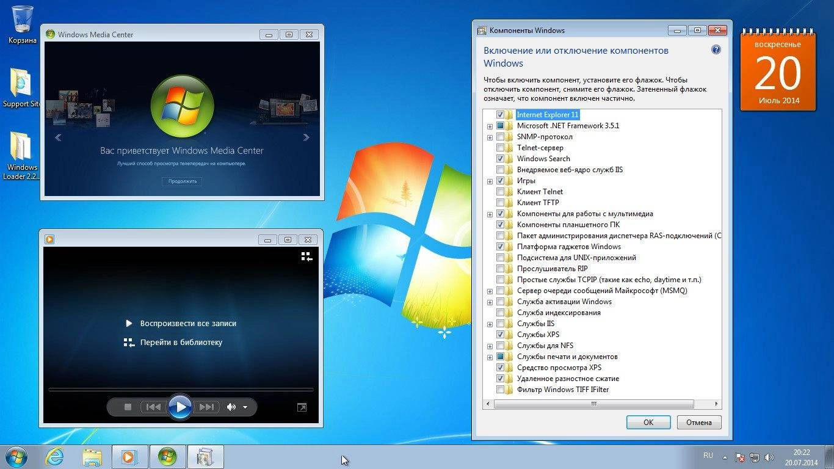Stop playback in the media player

coord(128,407)
